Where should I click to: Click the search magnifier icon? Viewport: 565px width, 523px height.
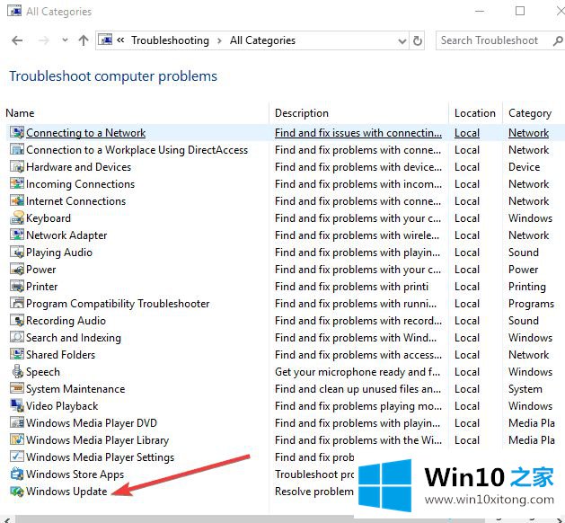click(x=558, y=40)
